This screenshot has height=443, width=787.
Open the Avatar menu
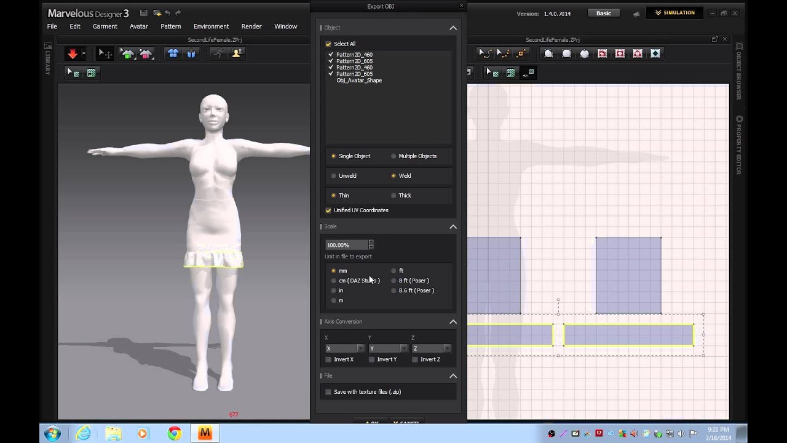[139, 26]
